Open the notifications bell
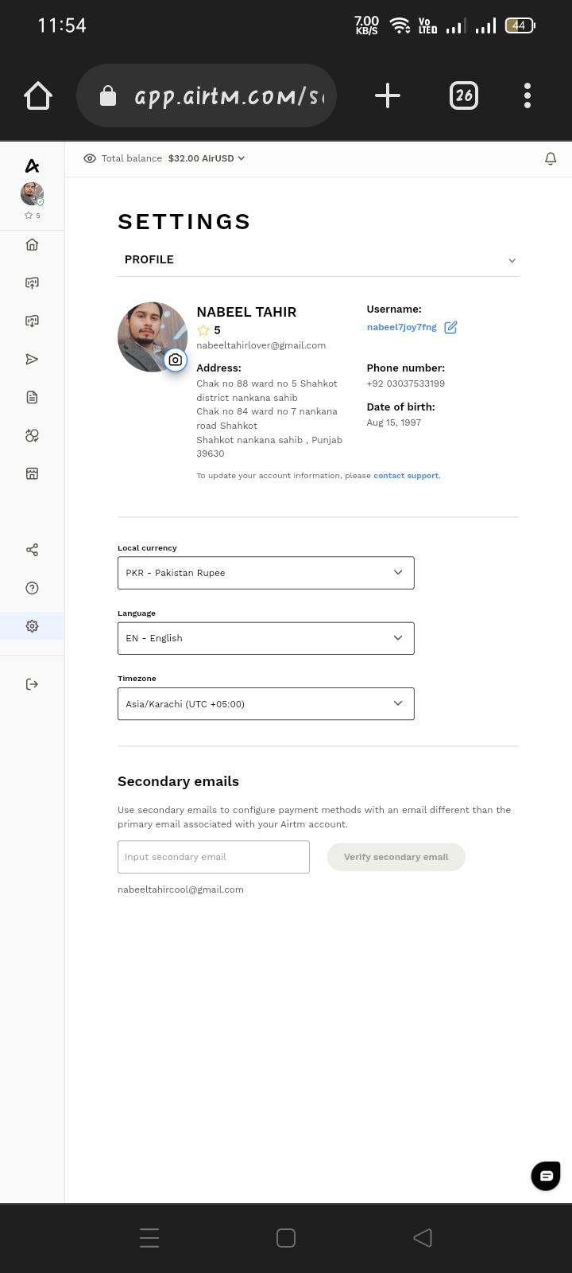Image resolution: width=572 pixels, height=1273 pixels. tap(551, 158)
